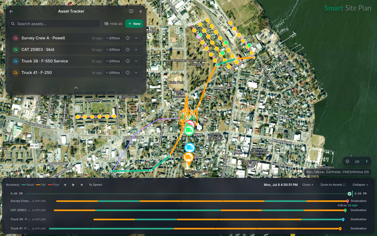Go back using Asset Tracker arrow
Screen dimensions: 377x236
click(x=11, y=11)
